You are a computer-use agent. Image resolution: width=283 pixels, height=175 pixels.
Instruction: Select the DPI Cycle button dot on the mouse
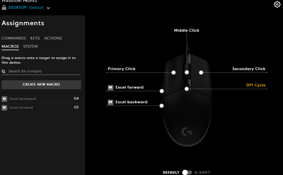(187, 89)
